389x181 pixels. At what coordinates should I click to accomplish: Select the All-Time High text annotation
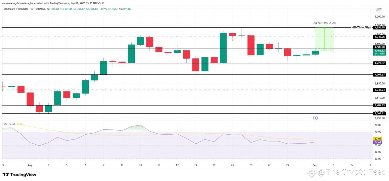[x=361, y=28]
